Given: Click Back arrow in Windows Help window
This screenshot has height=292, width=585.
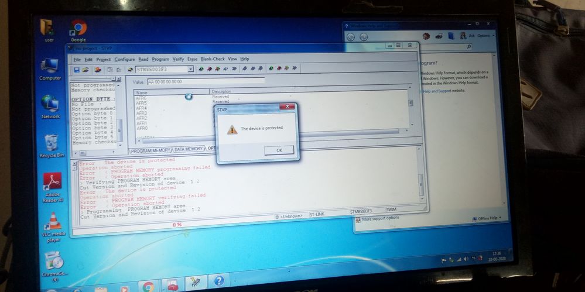Looking at the screenshot, I should pyautogui.click(x=351, y=37).
